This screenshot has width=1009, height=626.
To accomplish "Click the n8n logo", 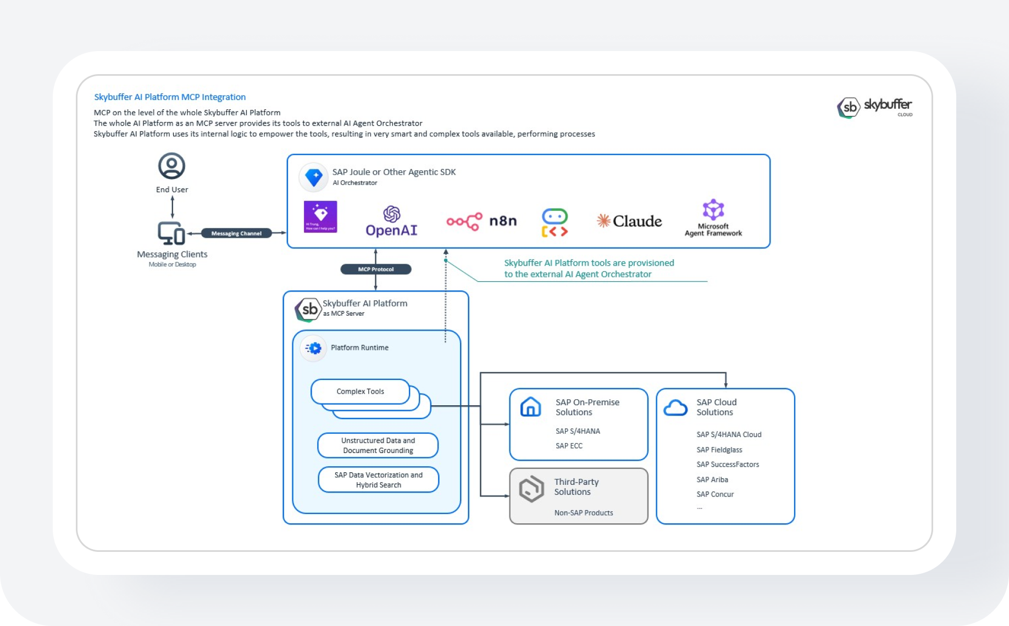I will pos(481,221).
